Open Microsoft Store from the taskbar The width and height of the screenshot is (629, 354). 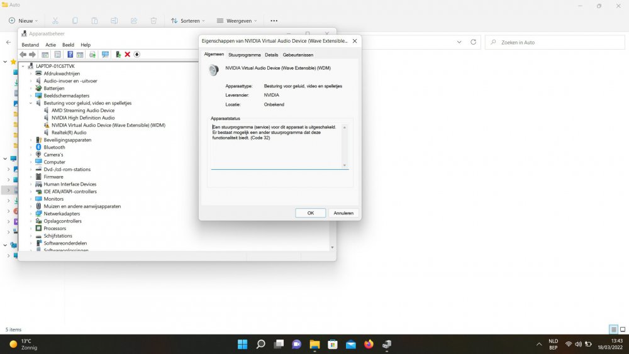333,344
